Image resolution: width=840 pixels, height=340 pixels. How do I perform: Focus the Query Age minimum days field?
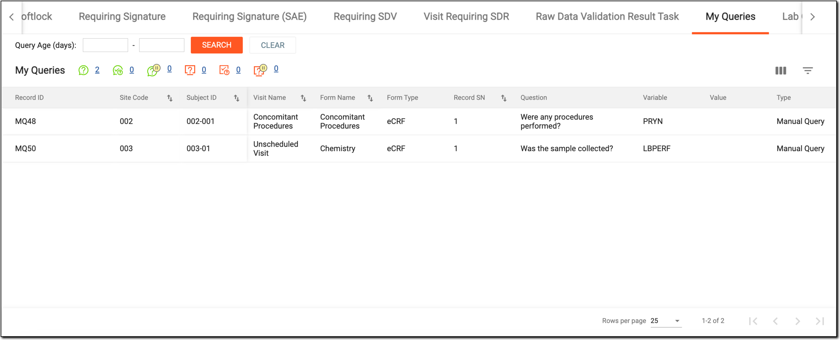(105, 45)
